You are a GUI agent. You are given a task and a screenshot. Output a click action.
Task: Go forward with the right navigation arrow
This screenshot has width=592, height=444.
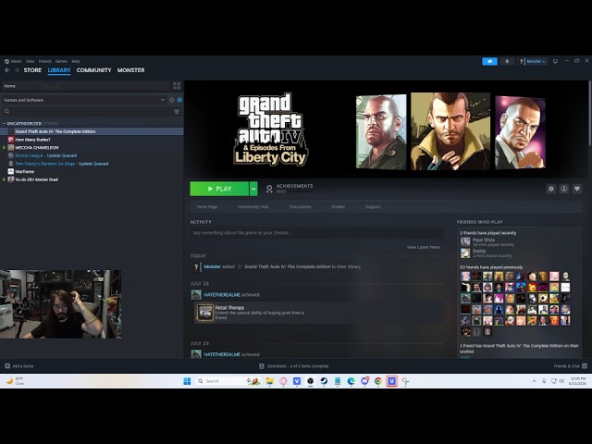click(17, 70)
